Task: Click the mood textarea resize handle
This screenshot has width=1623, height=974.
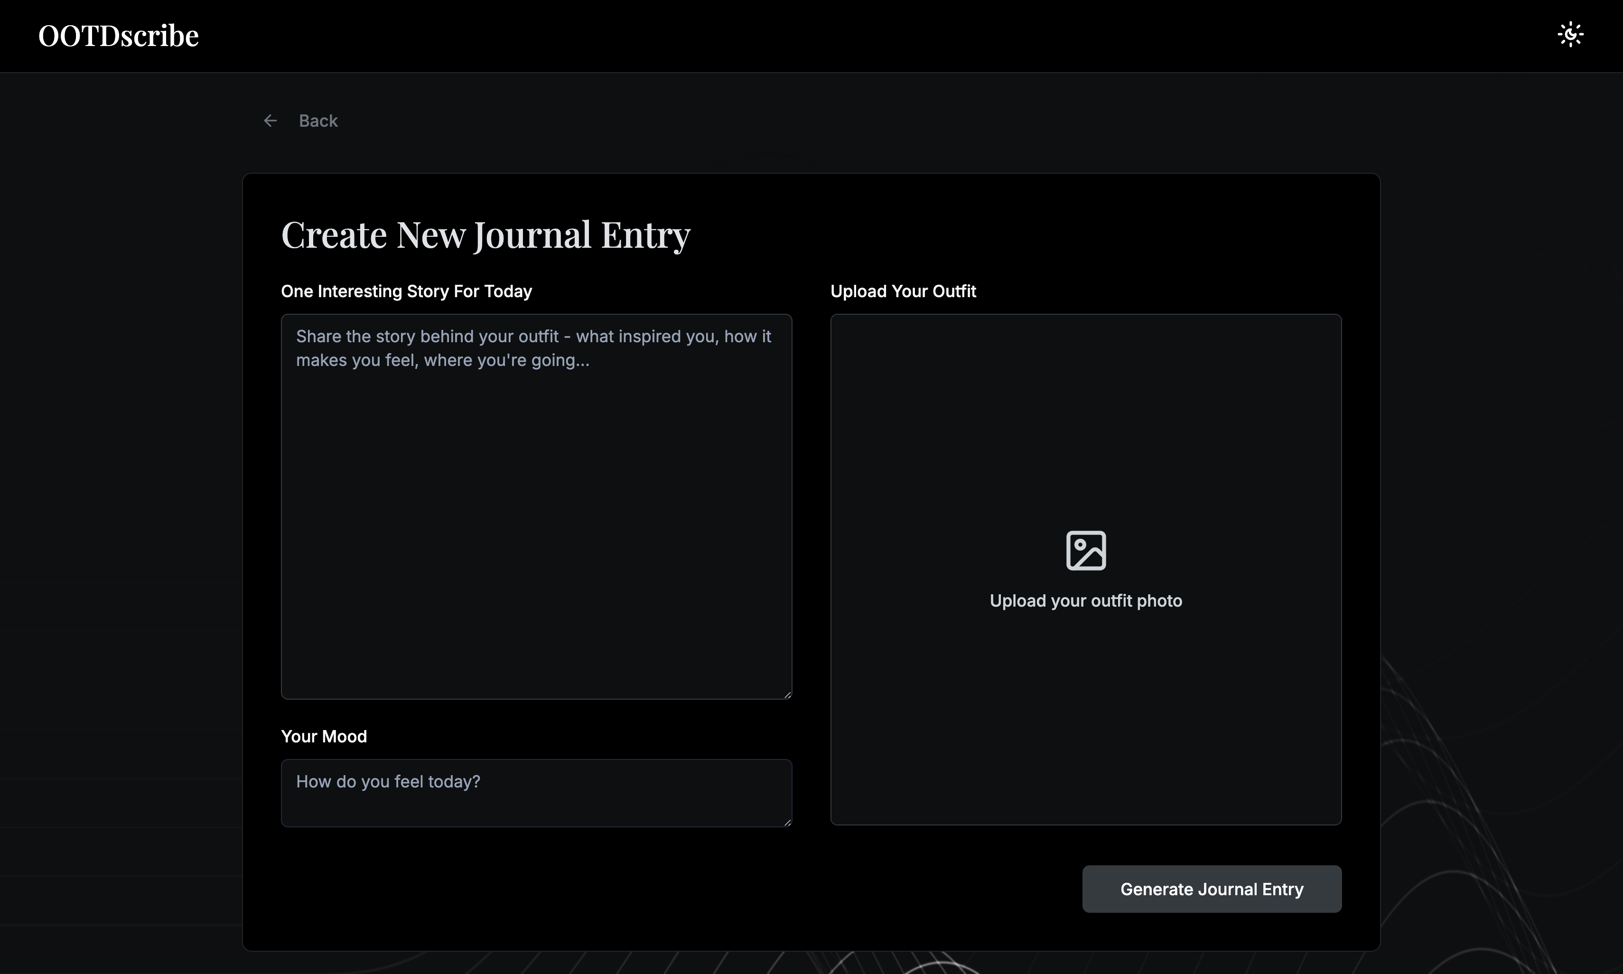Action: [787, 823]
